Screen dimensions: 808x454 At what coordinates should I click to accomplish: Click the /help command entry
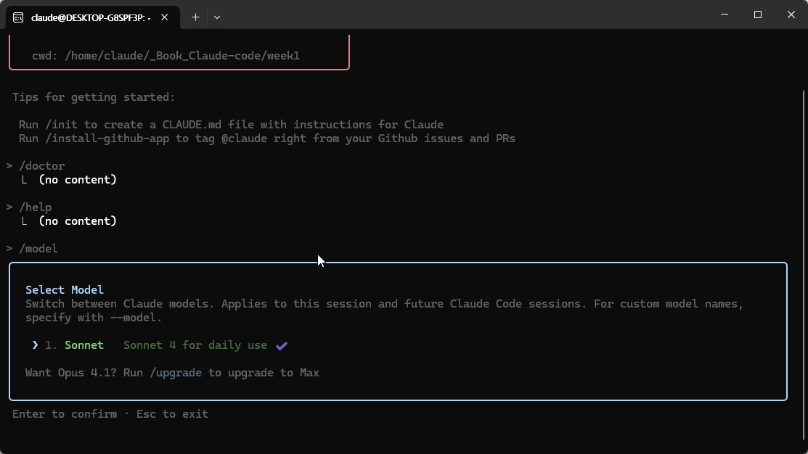point(35,207)
